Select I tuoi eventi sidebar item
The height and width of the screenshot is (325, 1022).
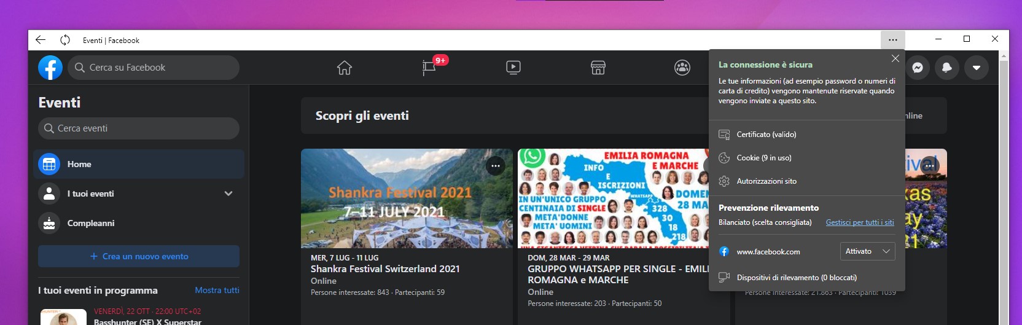point(139,194)
